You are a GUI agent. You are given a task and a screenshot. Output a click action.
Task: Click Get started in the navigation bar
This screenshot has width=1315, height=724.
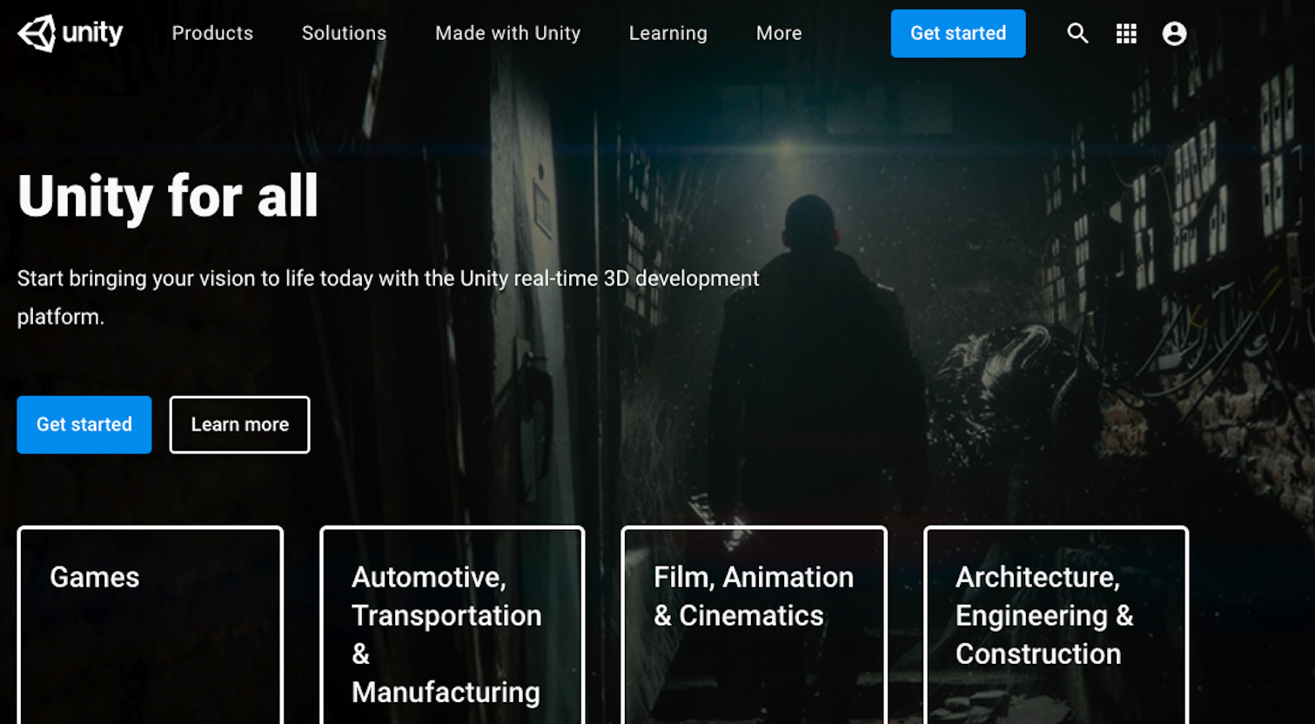point(958,33)
